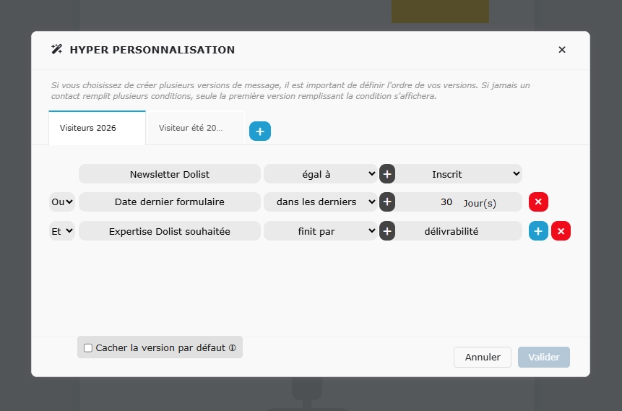Image resolution: width=622 pixels, height=411 pixels.
Task: Open the 'Et' logical operator dropdown
Action: [62, 231]
